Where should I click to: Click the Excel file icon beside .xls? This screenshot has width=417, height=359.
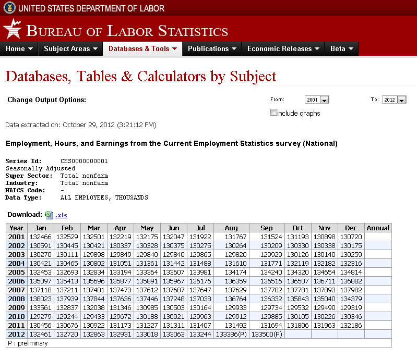[49, 215]
